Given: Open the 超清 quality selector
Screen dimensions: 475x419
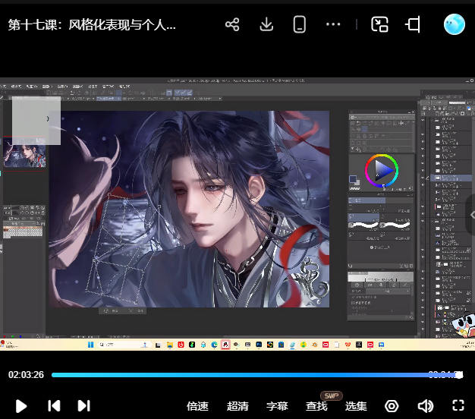Looking at the screenshot, I should 237,406.
